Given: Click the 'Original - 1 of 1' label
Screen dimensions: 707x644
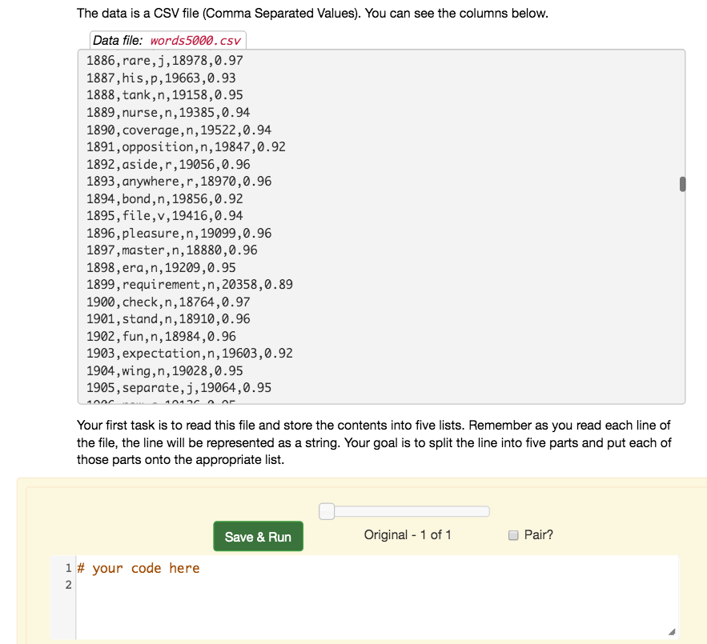Looking at the screenshot, I should [408, 534].
